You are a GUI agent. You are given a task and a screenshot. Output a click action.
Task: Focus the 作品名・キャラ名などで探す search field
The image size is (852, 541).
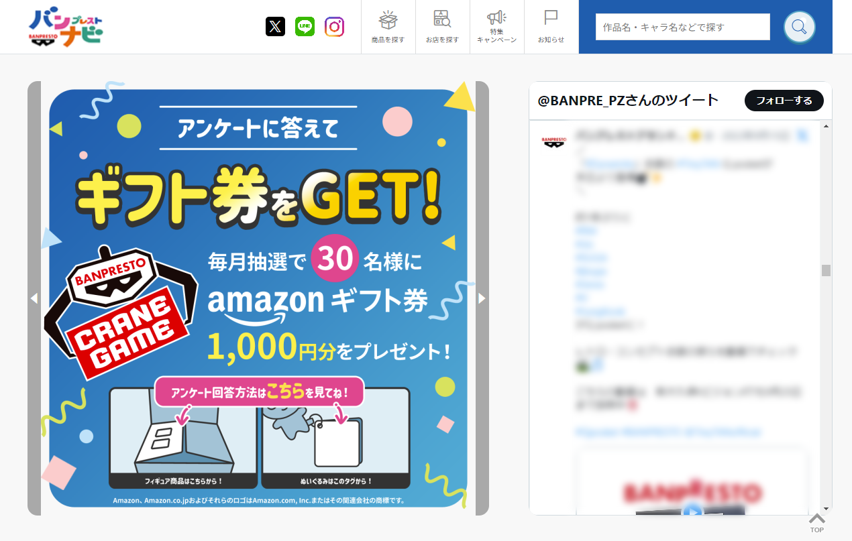[x=682, y=27]
